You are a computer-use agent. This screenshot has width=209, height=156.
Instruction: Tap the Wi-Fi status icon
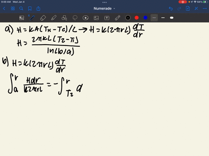tap(195, 2)
